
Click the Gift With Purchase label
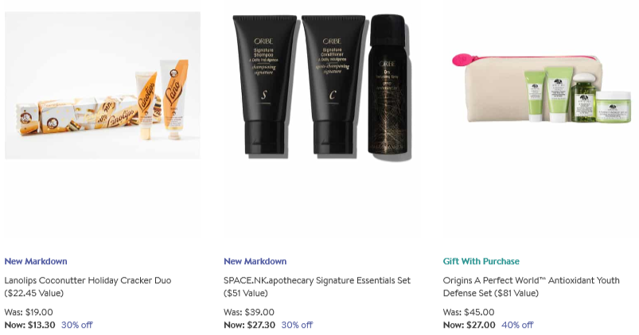[481, 261]
